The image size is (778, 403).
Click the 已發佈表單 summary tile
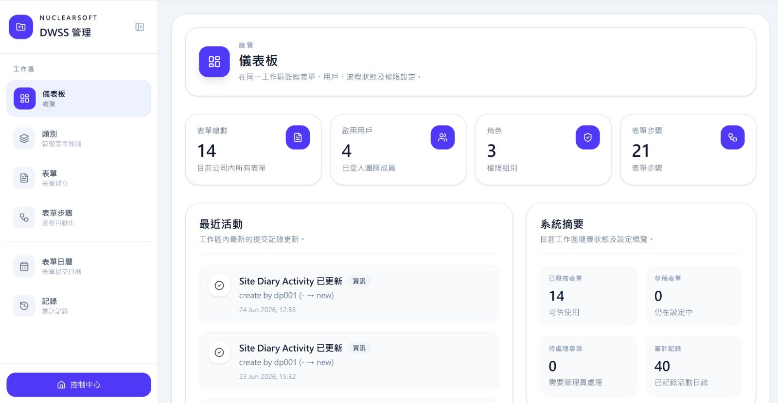pyautogui.click(x=588, y=296)
